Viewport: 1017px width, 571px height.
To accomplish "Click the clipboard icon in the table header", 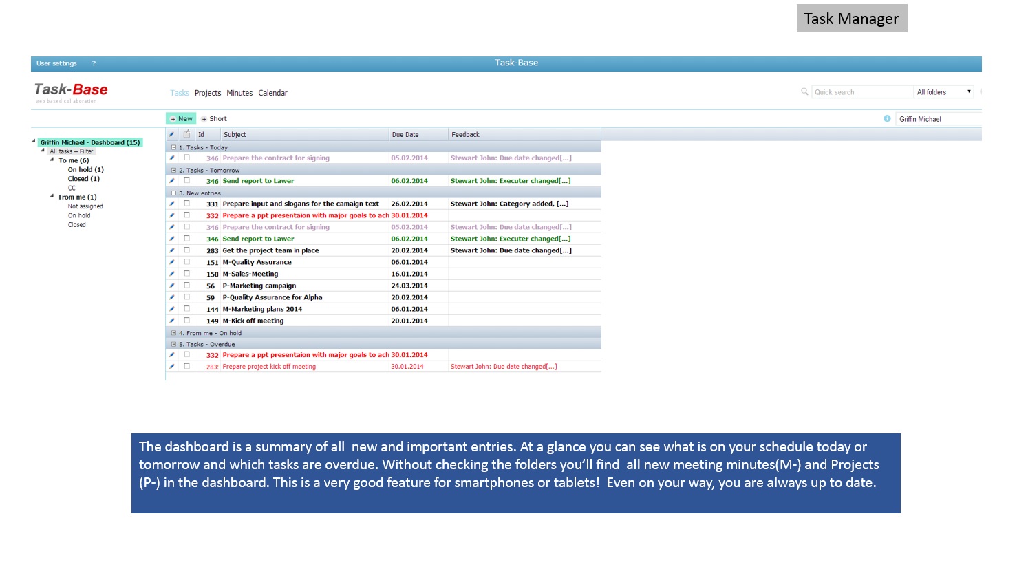I will 186,134.
